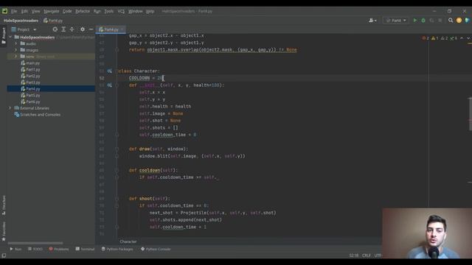This screenshot has height=265, width=472.
Task: Expand the audio folder
Action: [16, 43]
